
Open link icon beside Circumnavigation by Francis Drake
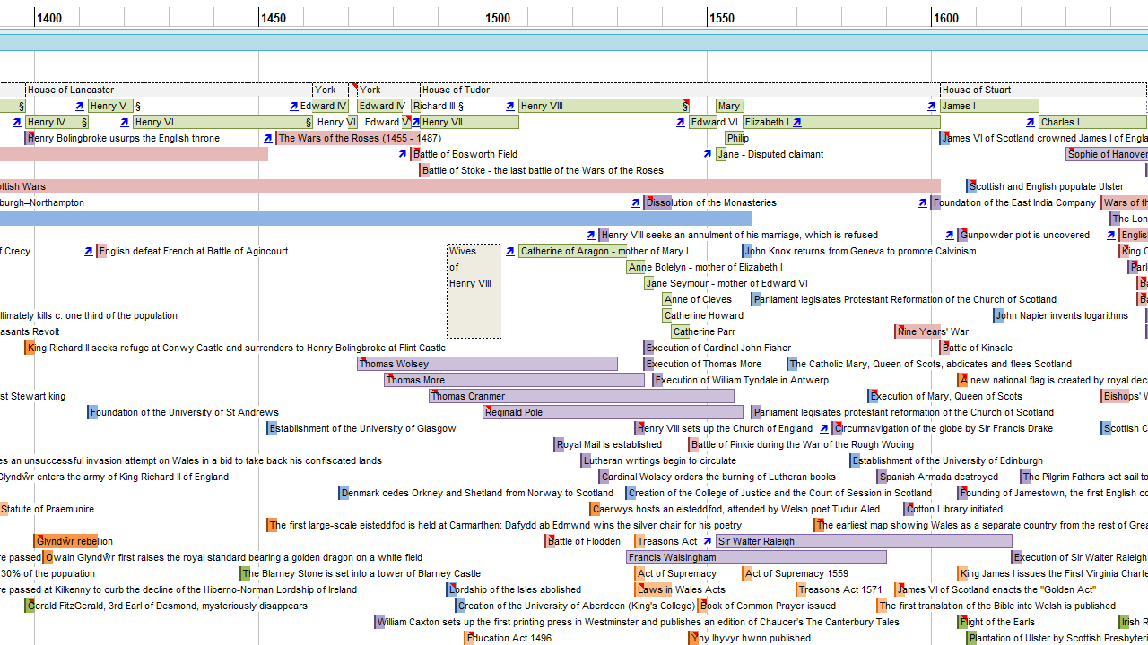[x=823, y=428]
